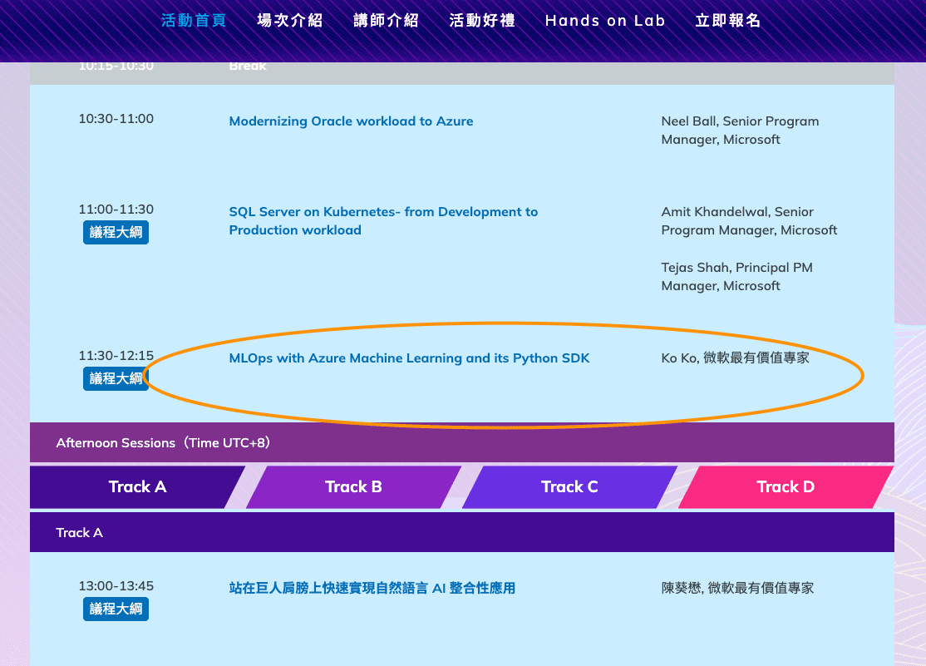Click the 11:00-11:30 time slot text
This screenshot has width=926, height=666.
(116, 210)
